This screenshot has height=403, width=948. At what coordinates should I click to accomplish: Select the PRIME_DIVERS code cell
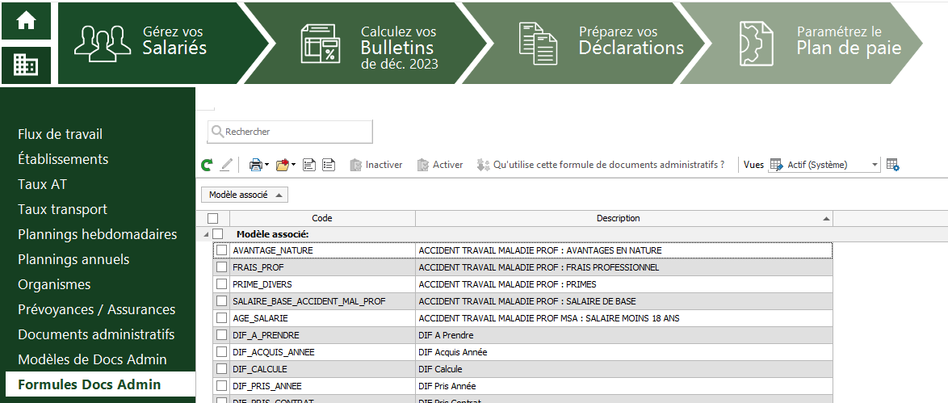click(322, 284)
